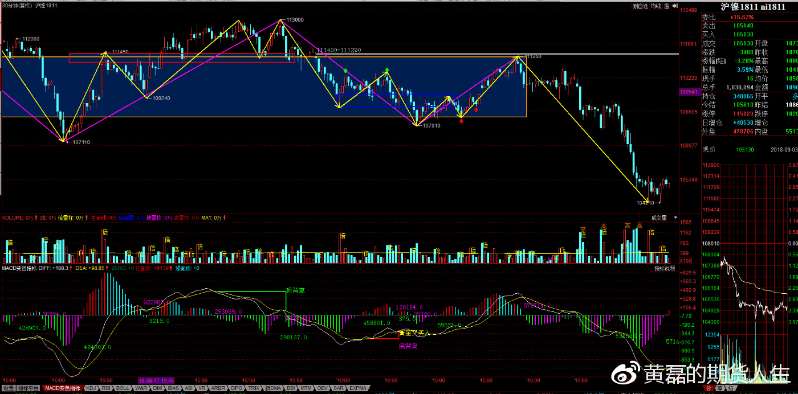Screen dimensions: 798x394
Task: Click the 买入 price 105130
Action: point(743,34)
